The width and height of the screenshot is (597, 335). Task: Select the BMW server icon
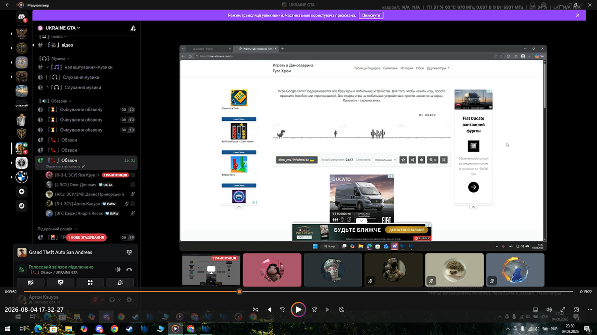coord(21,177)
